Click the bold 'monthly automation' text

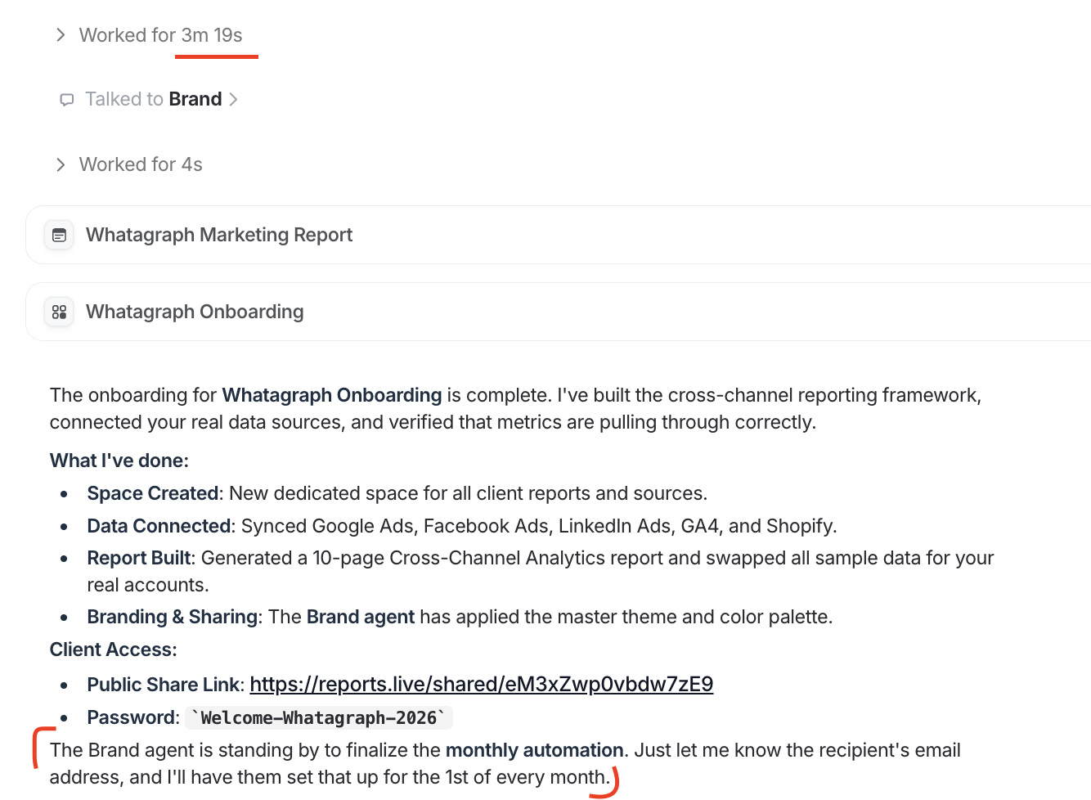(535, 750)
